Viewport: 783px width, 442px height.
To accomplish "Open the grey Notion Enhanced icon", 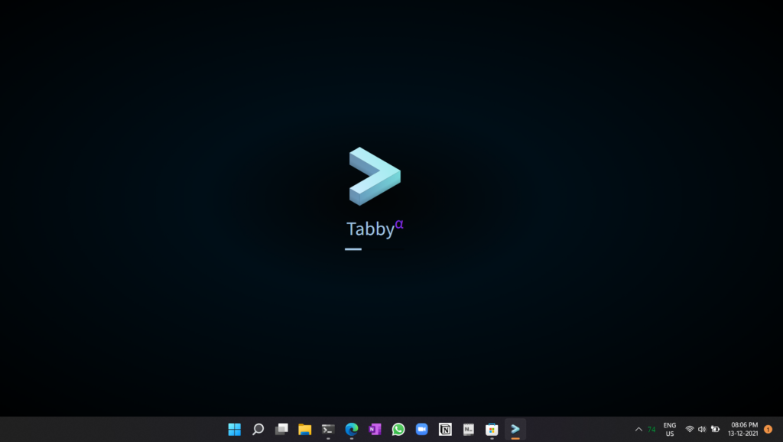I will 469,429.
